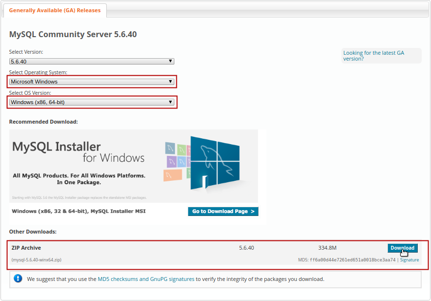This screenshot has height=301, width=431.
Task: Click the mysql-5.6.40-winx64.zip filename
Action: coord(37,260)
